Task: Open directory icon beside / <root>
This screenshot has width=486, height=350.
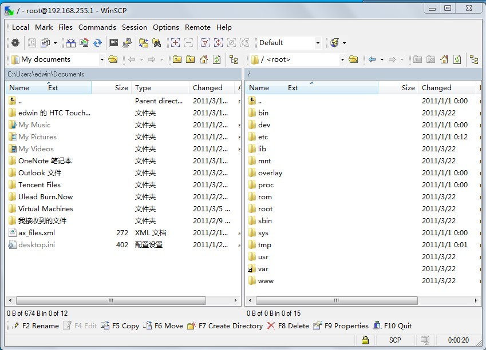Action: pyautogui.click(x=353, y=59)
